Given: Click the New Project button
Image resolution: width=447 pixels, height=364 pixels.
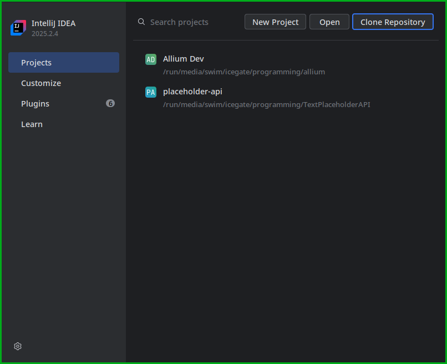Looking at the screenshot, I should click(x=275, y=22).
